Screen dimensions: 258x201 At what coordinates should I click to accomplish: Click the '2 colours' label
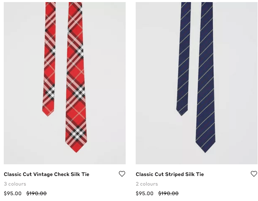click(147, 184)
